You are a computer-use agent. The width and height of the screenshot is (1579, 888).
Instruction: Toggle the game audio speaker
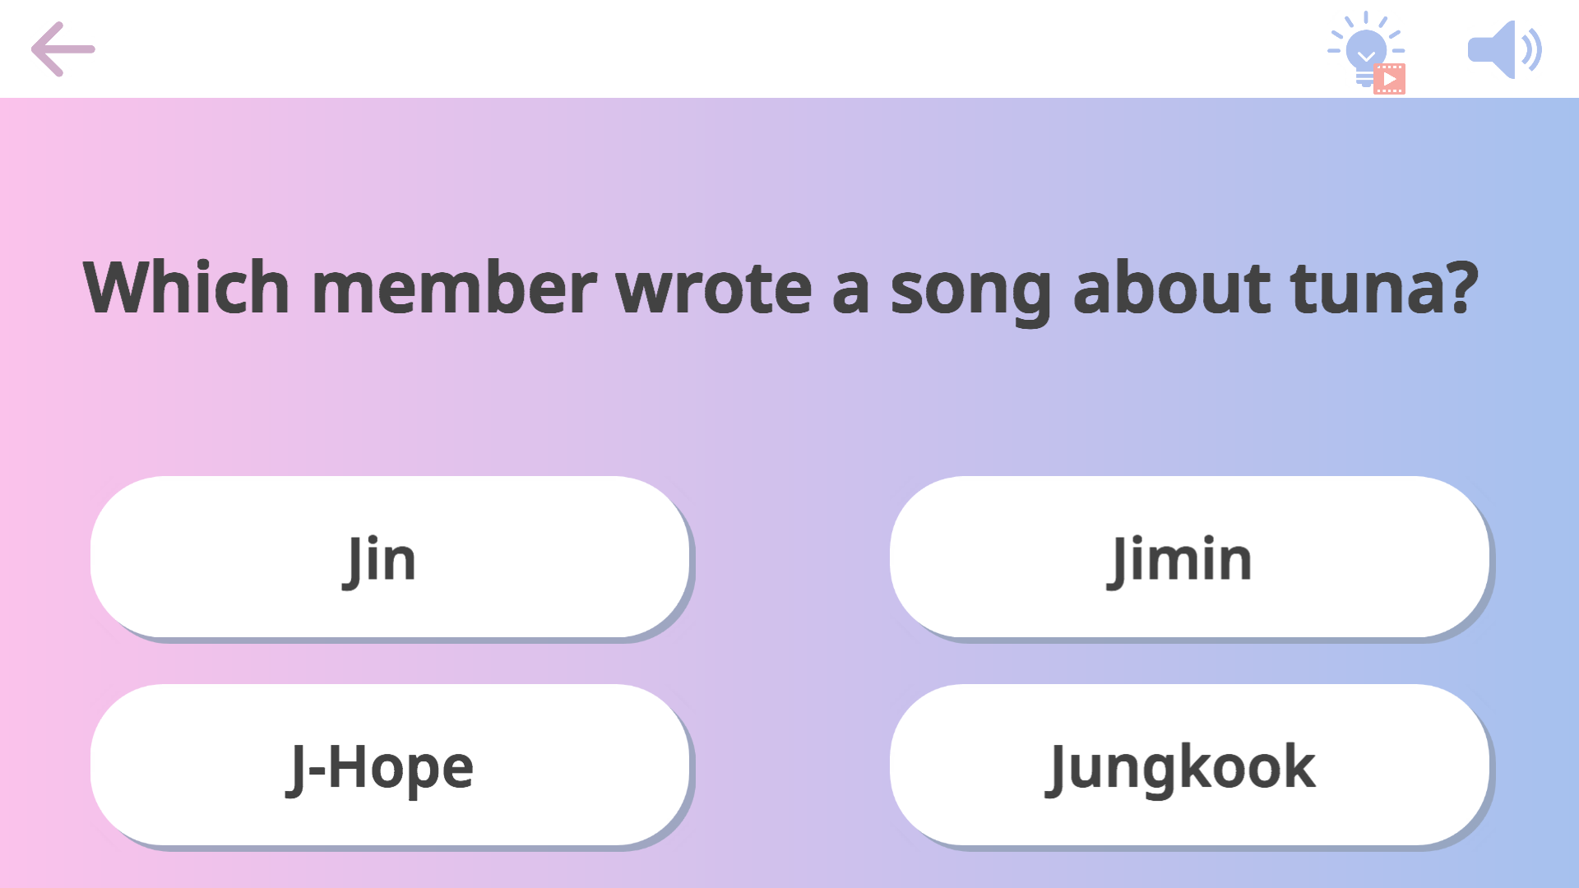pyautogui.click(x=1503, y=49)
